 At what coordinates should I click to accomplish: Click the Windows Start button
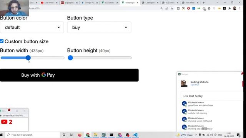tap(2, 135)
